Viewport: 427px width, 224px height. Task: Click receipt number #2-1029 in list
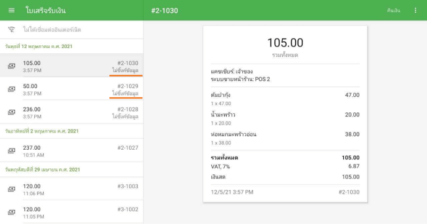(x=128, y=86)
